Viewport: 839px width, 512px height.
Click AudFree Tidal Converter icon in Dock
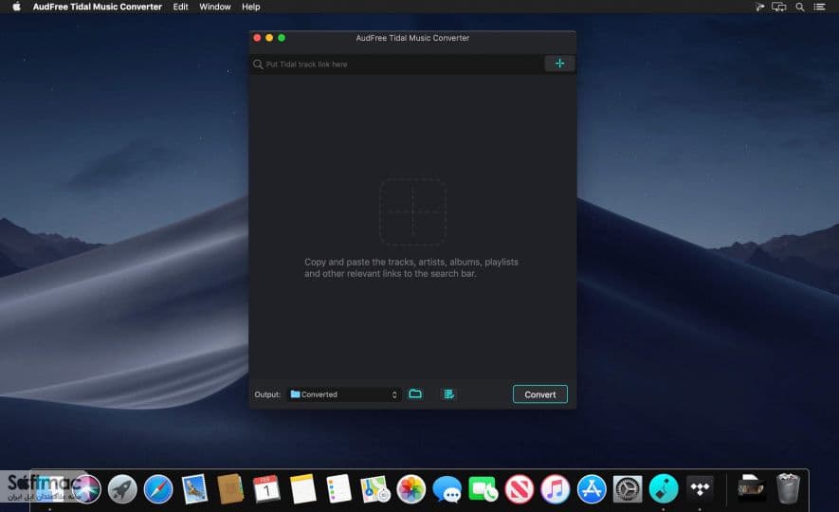(x=664, y=488)
